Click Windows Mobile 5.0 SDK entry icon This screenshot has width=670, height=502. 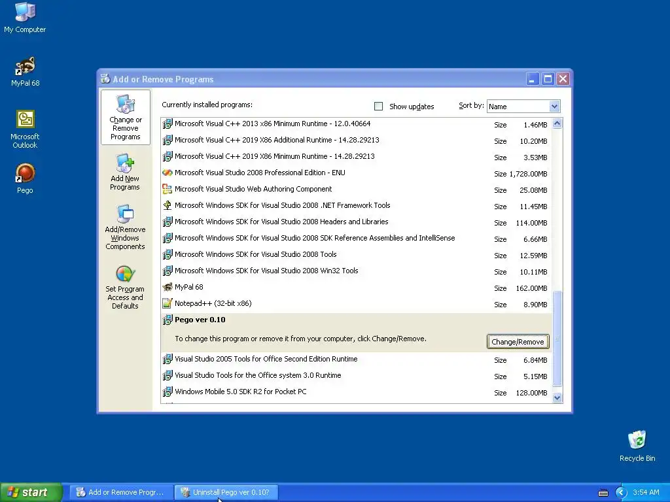point(167,392)
